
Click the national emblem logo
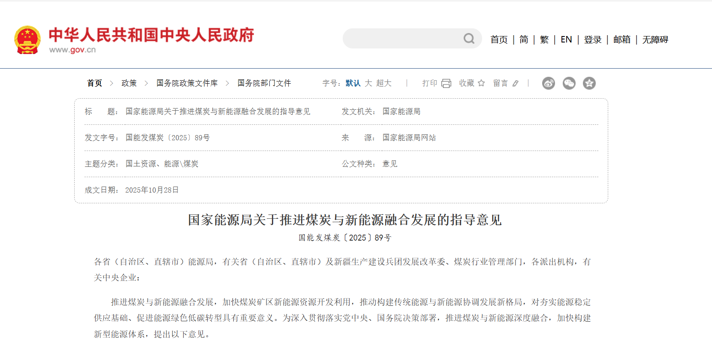(x=27, y=40)
